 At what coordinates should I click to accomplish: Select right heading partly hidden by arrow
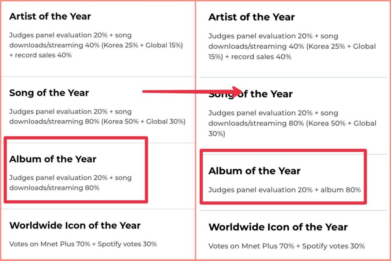click(x=250, y=94)
